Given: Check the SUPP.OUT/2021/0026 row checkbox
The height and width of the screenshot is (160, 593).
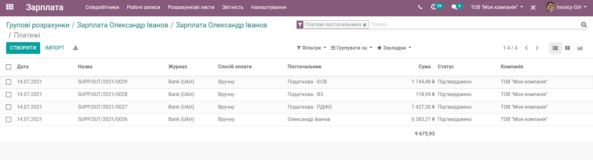Looking at the screenshot, I should pos(9,119).
